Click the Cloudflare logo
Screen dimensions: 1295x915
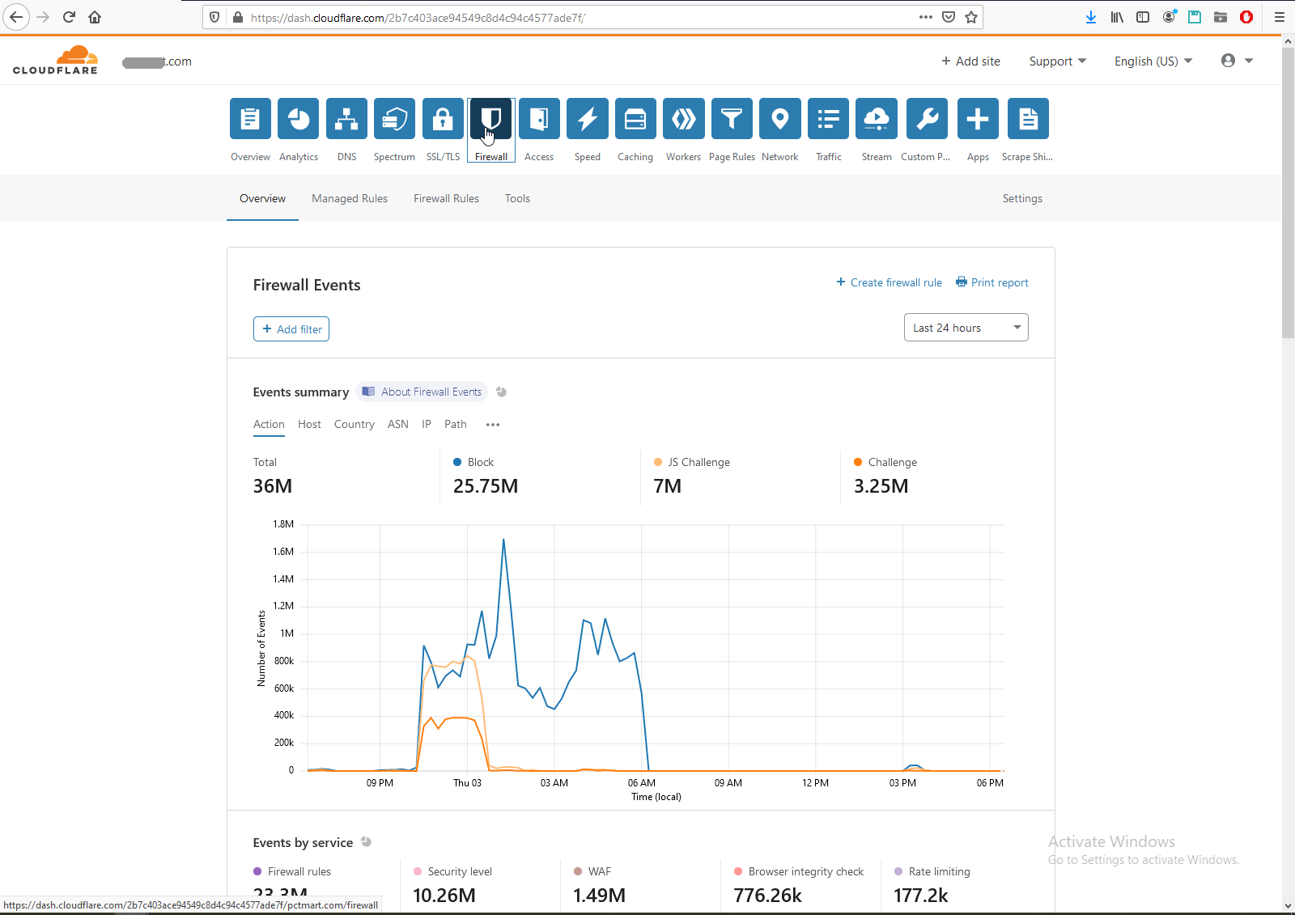pyautogui.click(x=55, y=61)
